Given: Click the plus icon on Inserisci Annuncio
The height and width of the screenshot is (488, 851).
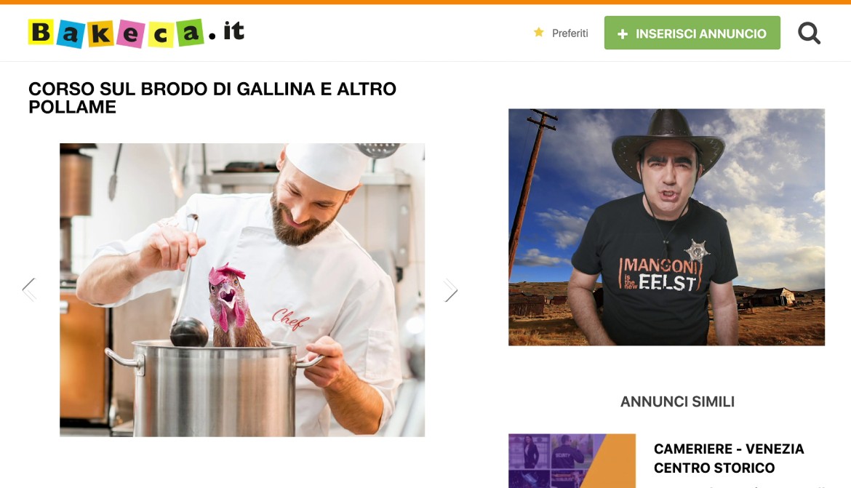Looking at the screenshot, I should 623,33.
